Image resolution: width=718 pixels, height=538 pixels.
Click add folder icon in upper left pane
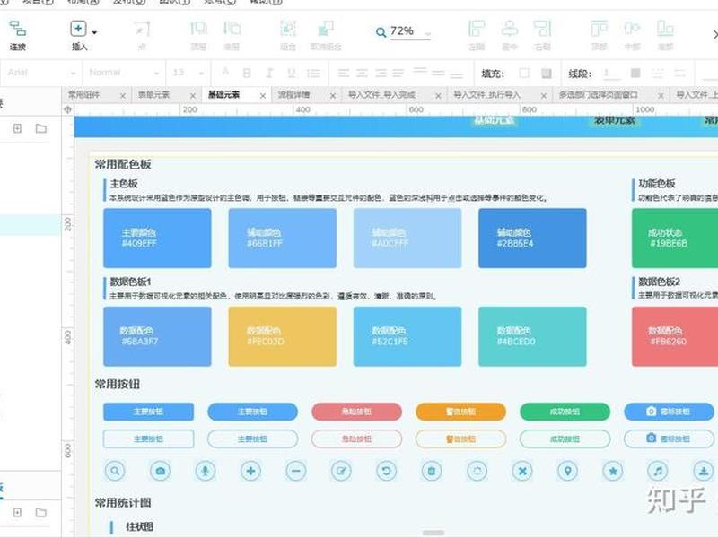[x=41, y=128]
